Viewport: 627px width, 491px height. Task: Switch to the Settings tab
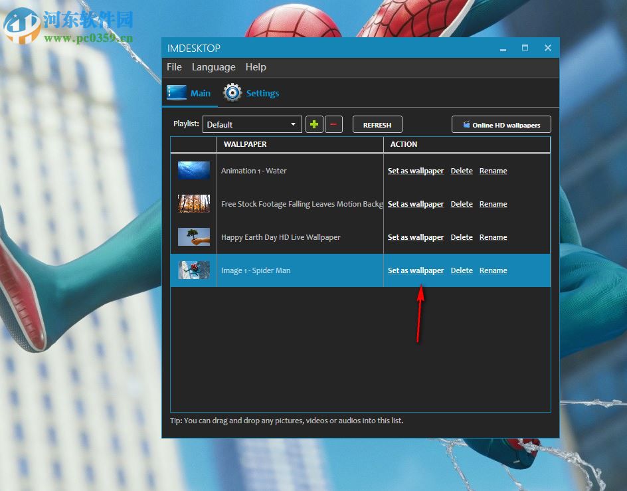[262, 94]
